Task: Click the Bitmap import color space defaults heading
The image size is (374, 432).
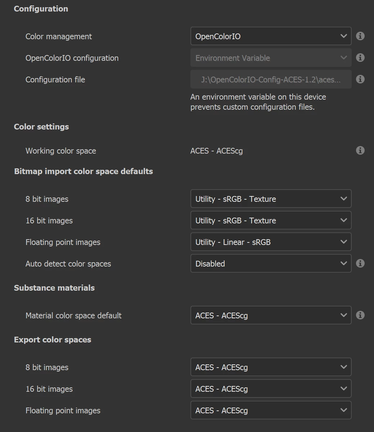Action: [84, 171]
